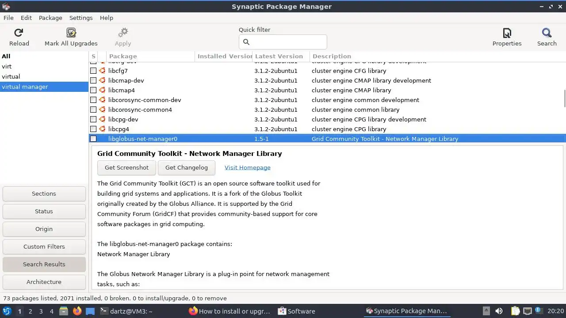Click the Get Screenshot button
The height and width of the screenshot is (318, 566).
point(126,167)
